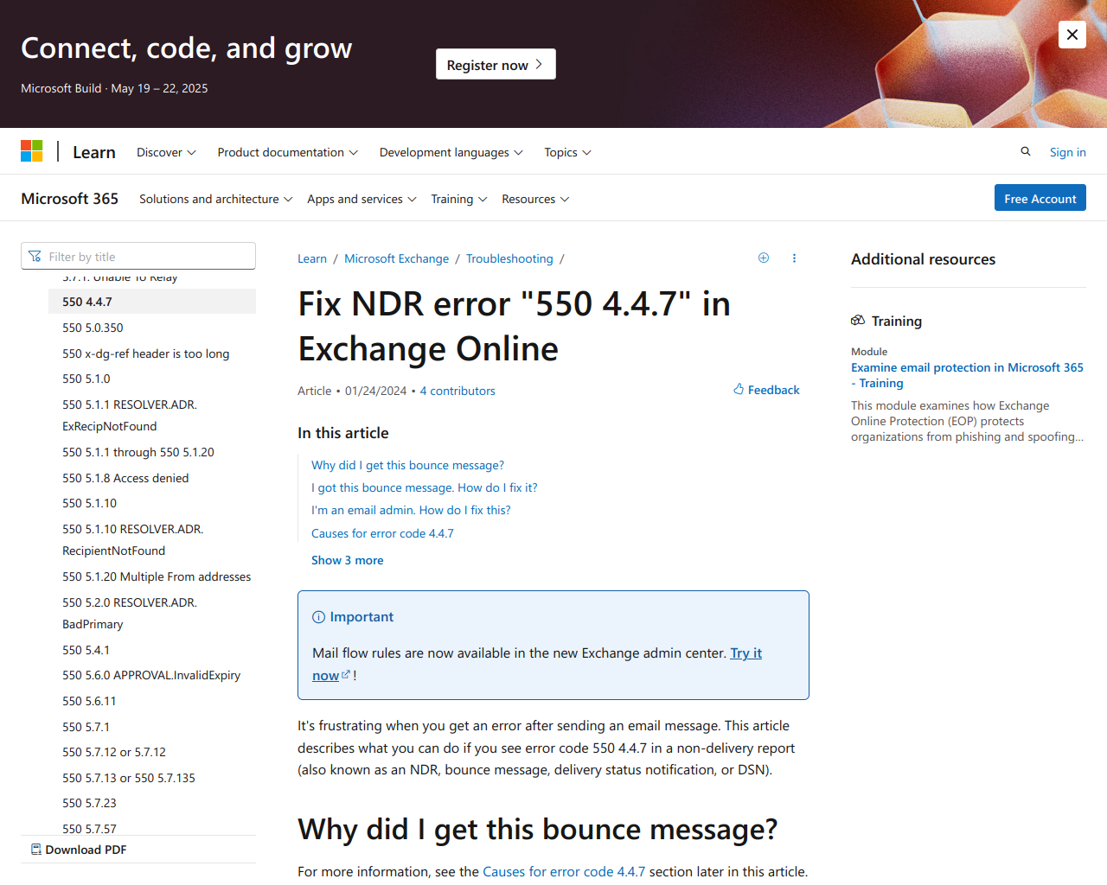The image size is (1107, 885).
Task: Focus the Filter by title field
Action: click(138, 256)
